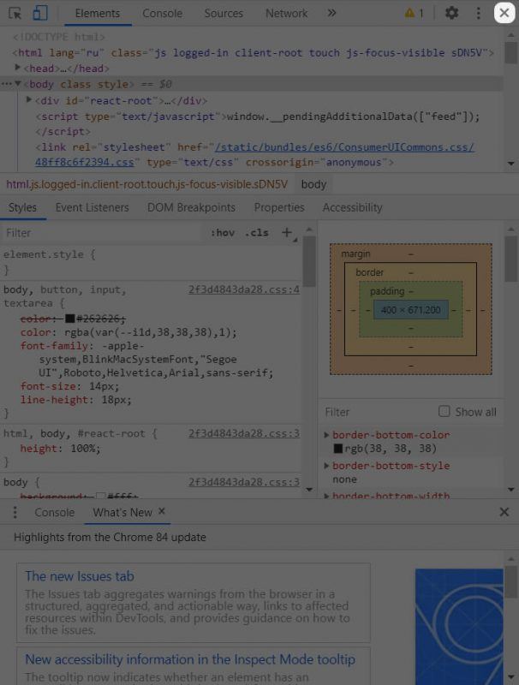Open 'The new Issues tab' article link
The image size is (519, 685).
80,576
